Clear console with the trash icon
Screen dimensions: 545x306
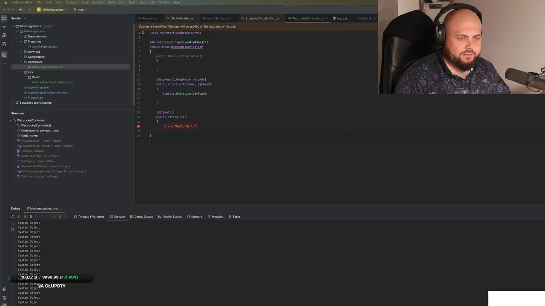pos(13,230)
